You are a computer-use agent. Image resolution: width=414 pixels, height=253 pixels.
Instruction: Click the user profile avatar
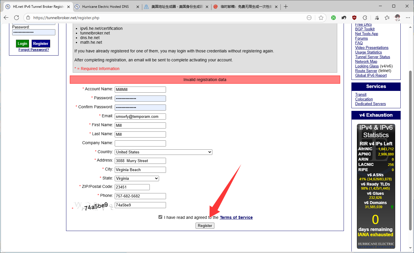[397, 18]
